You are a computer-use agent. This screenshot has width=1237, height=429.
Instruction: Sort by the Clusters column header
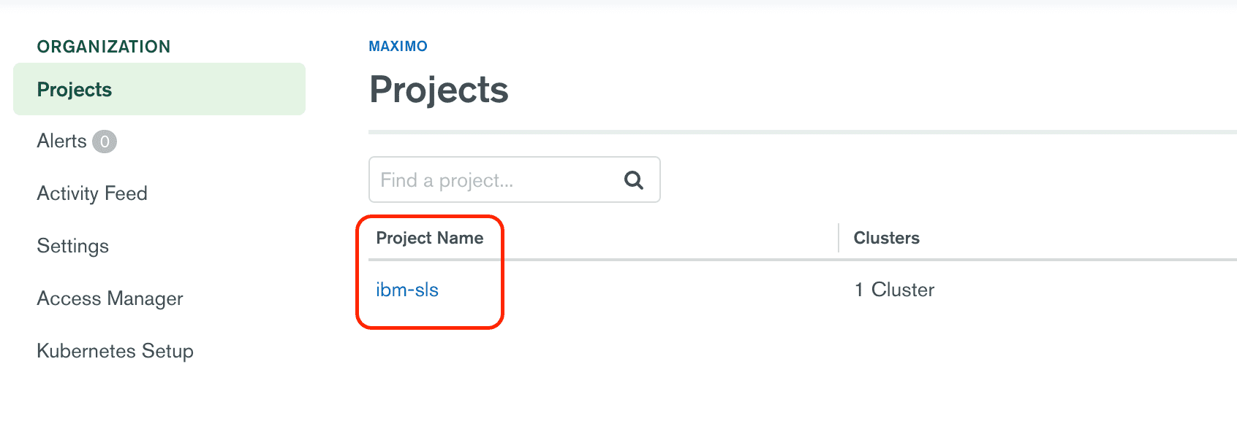(887, 238)
